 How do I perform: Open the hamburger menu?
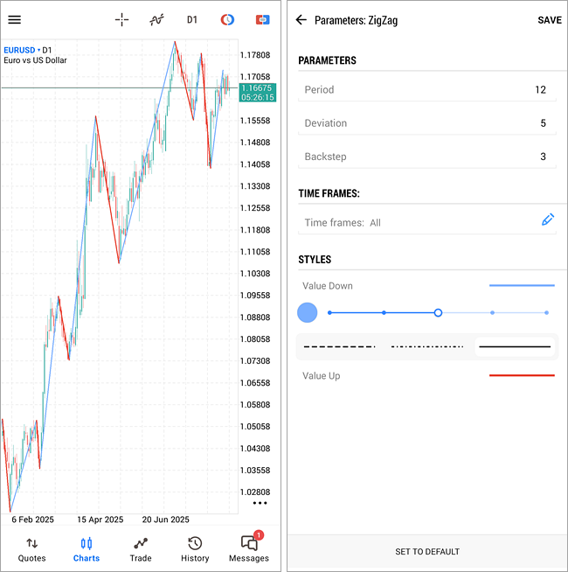[x=14, y=19]
